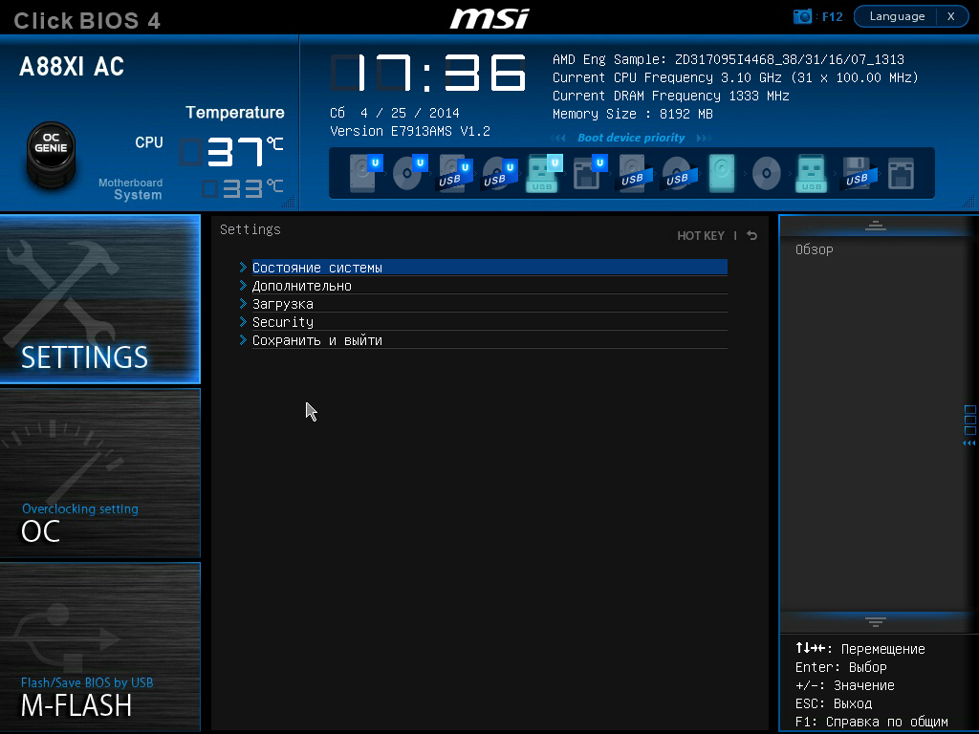This screenshot has width=979, height=734.
Task: Click the AMD Eng Sample CPU name line
Action: click(728, 59)
